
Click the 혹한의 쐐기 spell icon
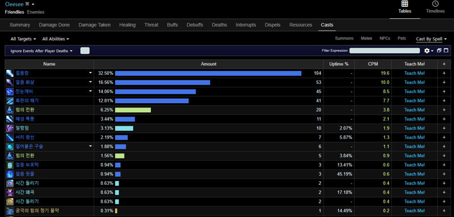pos(10,101)
